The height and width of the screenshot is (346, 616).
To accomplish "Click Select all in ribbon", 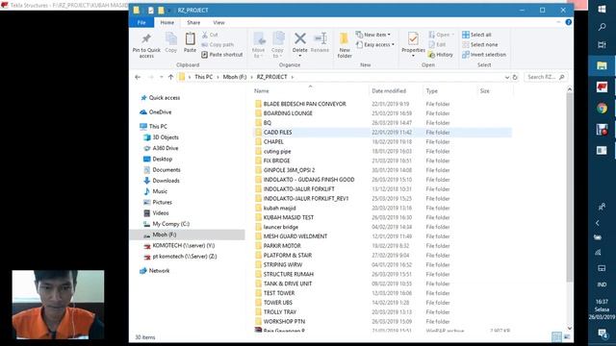I will 476,35.
